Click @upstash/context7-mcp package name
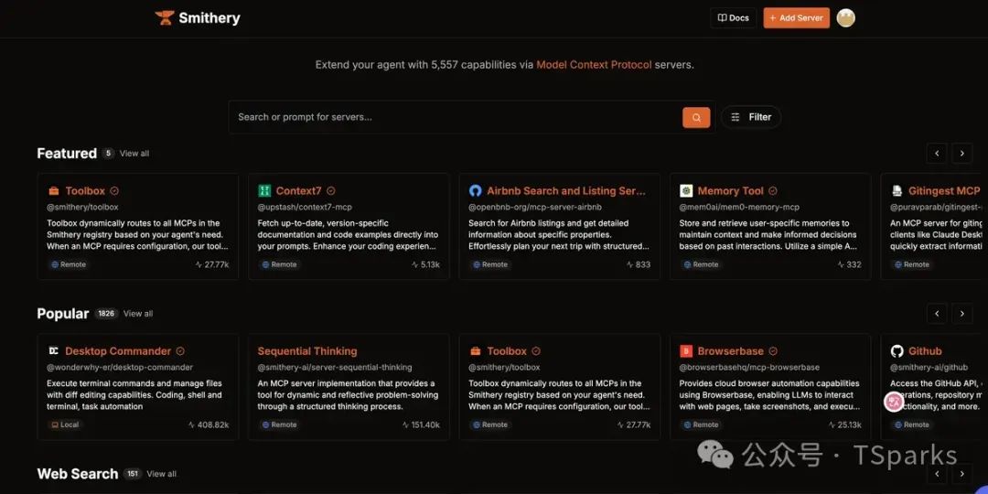 pyautogui.click(x=305, y=207)
